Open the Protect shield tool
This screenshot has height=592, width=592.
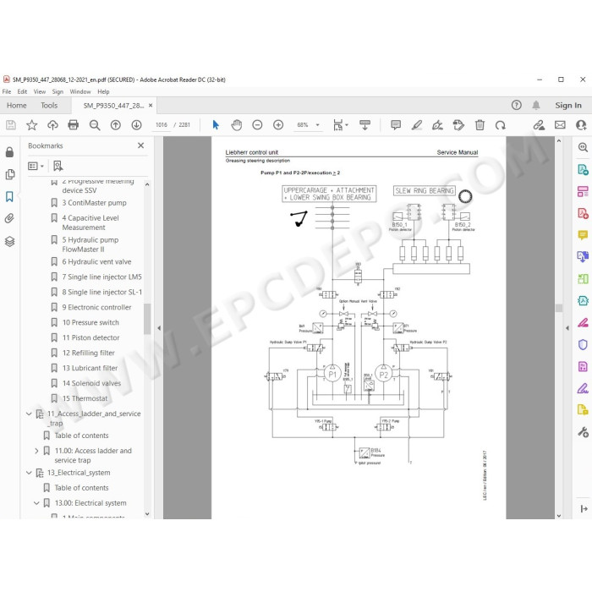click(x=583, y=345)
